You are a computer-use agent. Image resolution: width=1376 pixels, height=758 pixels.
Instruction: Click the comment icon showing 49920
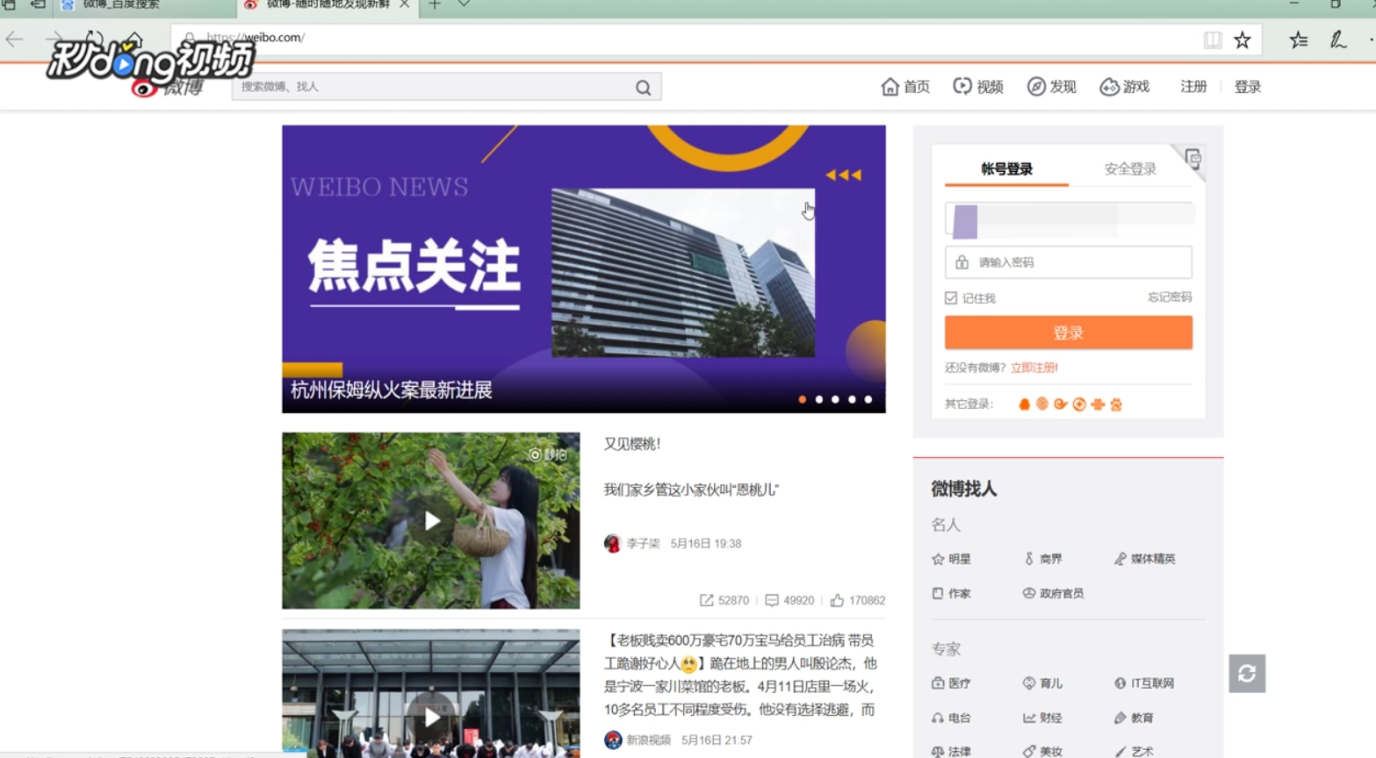click(771, 600)
